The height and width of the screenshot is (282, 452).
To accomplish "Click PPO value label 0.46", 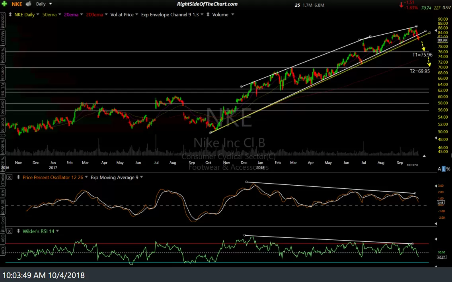I will pyautogui.click(x=441, y=203).
